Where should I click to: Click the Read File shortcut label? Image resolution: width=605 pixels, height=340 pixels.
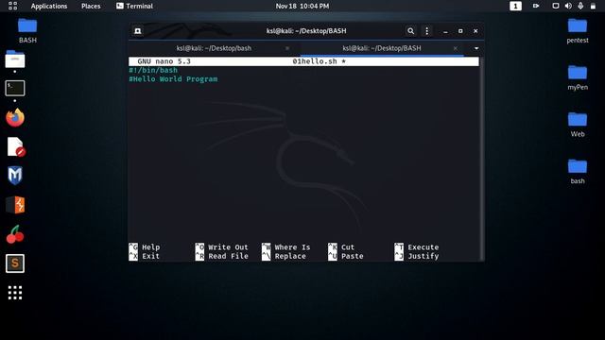point(228,256)
